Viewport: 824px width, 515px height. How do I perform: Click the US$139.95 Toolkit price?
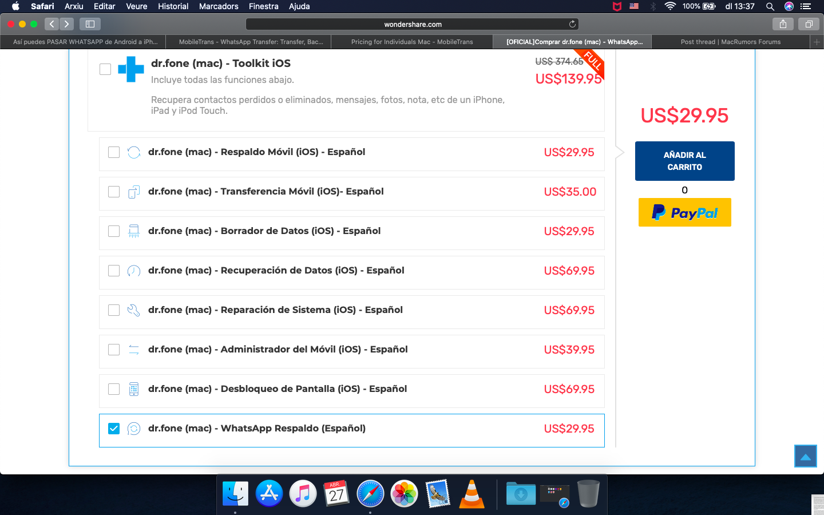569,79
